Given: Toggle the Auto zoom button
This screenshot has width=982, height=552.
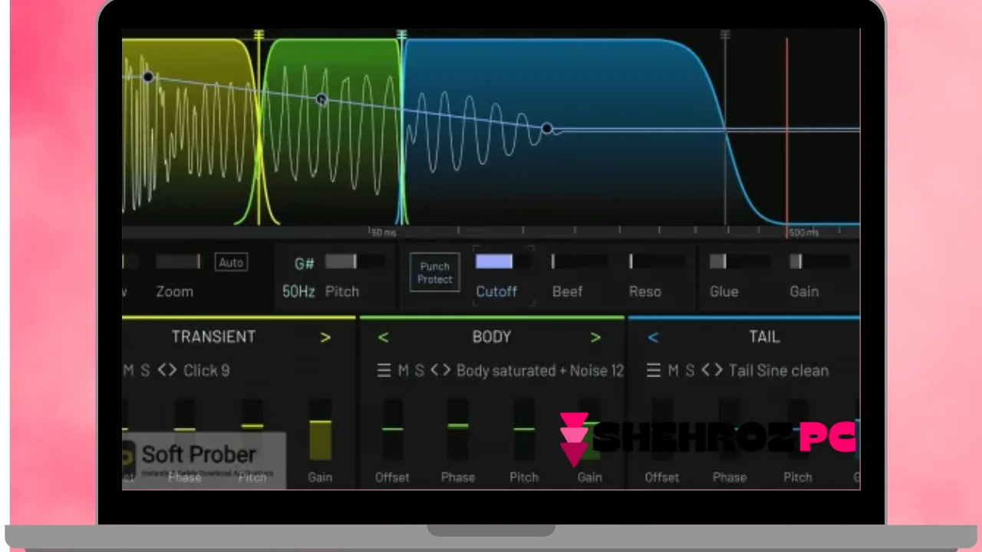Looking at the screenshot, I should 231,262.
